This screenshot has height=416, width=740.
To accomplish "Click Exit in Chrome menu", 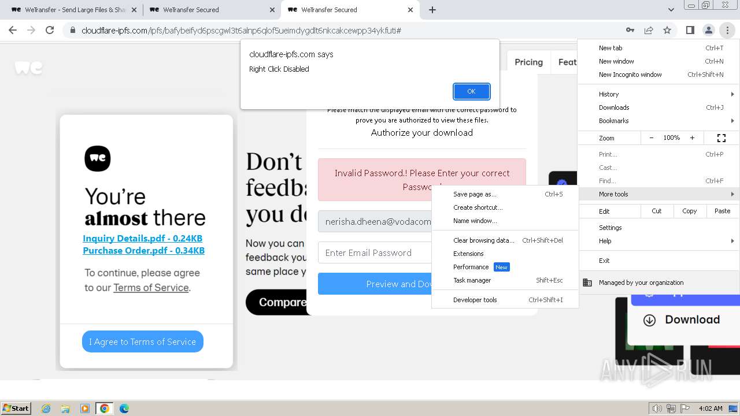I will (659, 261).
